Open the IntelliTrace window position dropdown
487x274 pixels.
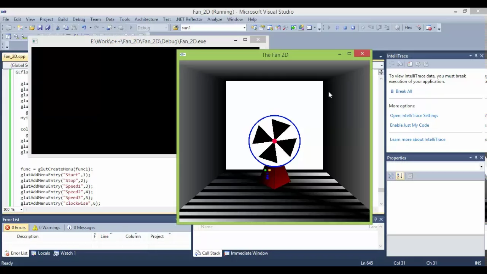[x=471, y=56]
